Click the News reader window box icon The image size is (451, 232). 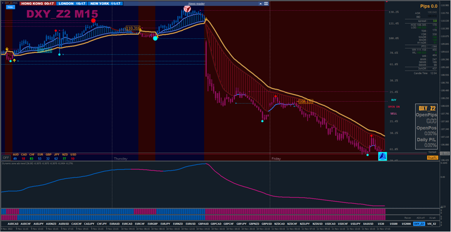tap(266, 4)
